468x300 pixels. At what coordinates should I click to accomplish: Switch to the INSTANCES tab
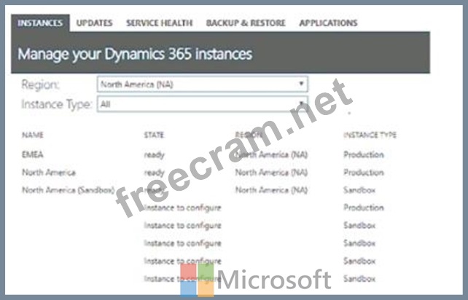point(40,23)
